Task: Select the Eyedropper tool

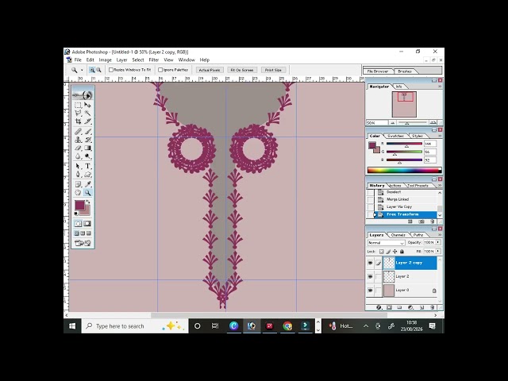Action: point(87,184)
